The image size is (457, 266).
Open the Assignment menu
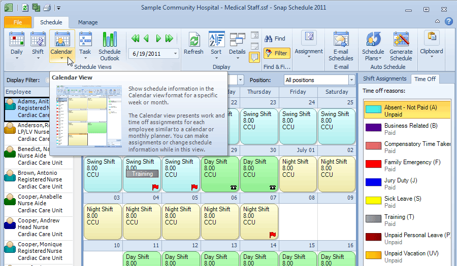(x=309, y=44)
